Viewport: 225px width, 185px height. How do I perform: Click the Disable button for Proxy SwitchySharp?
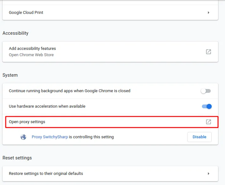199,137
